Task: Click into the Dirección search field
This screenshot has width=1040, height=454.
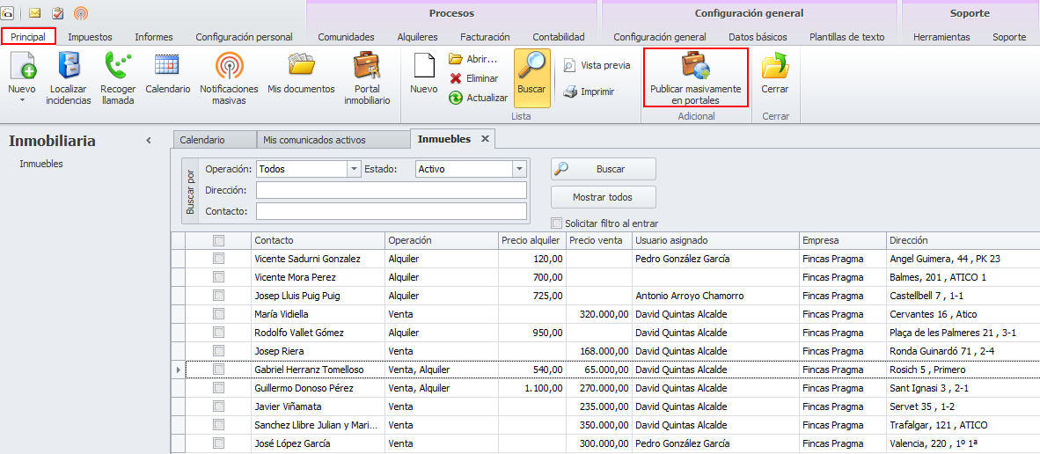Action: click(x=391, y=190)
